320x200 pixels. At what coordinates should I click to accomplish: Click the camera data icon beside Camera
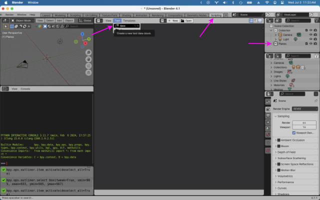(299, 34)
